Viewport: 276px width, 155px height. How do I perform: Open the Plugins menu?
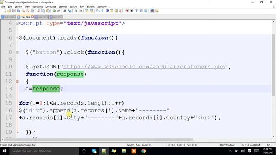click(91, 7)
